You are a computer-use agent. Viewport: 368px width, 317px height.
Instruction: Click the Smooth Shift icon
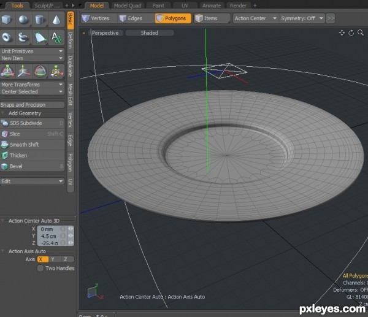pyautogui.click(x=4, y=145)
